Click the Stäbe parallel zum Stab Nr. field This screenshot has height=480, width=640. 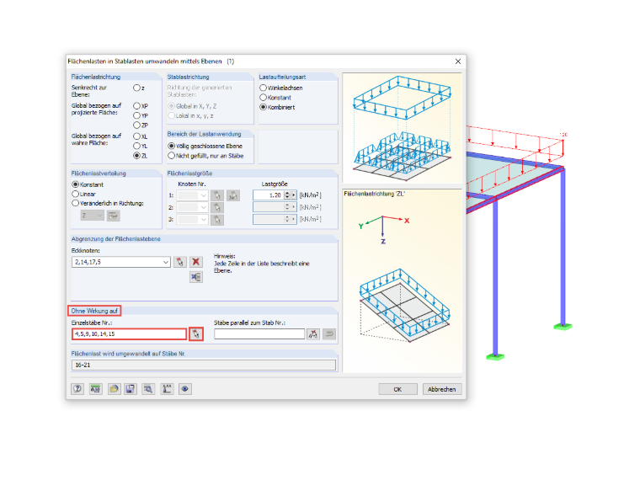pyautogui.click(x=259, y=334)
